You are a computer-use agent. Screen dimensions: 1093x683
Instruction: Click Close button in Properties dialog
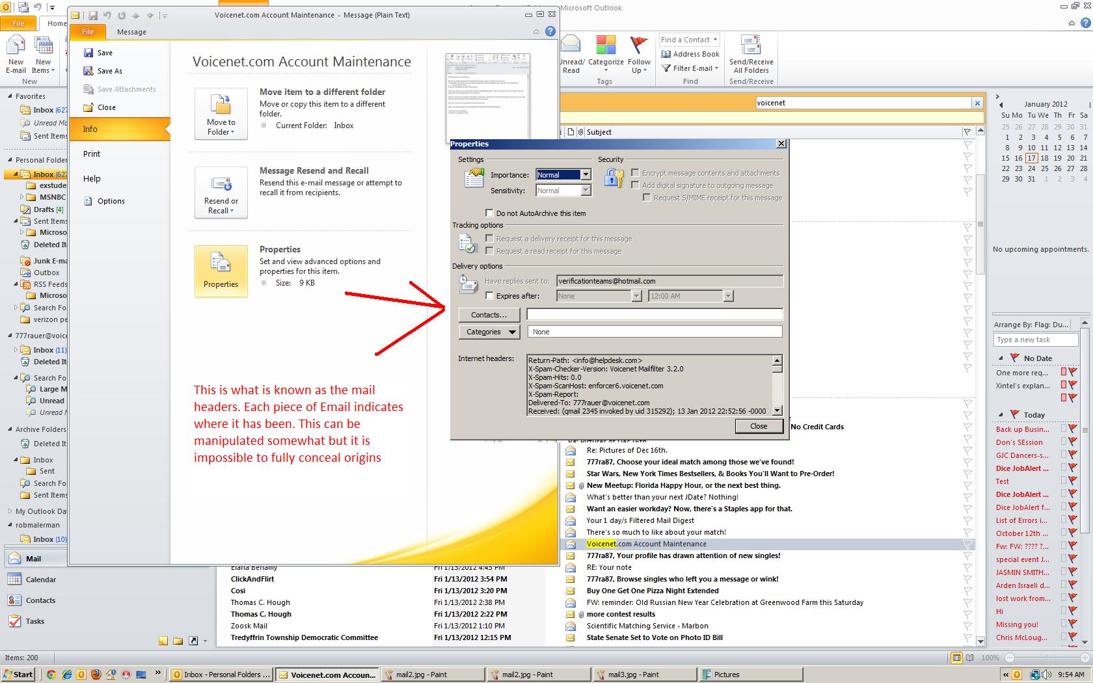click(x=759, y=426)
